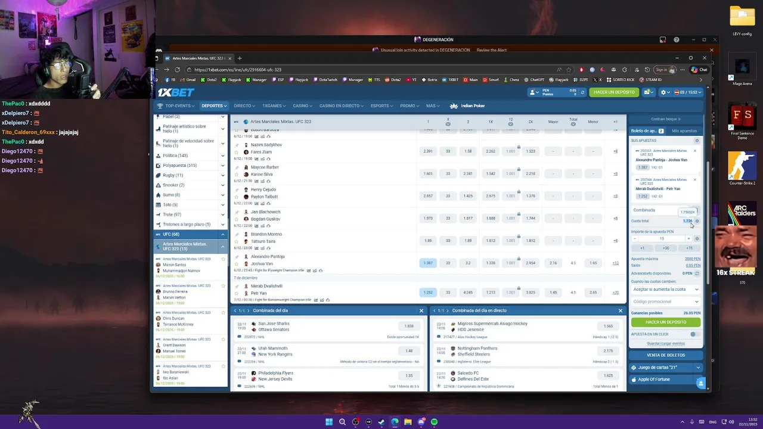This screenshot has width=763, height=429.
Task: Bookmark this page with star icon
Action: [569, 70]
